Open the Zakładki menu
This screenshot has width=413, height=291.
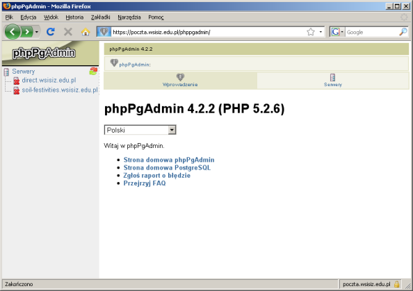tap(100, 17)
